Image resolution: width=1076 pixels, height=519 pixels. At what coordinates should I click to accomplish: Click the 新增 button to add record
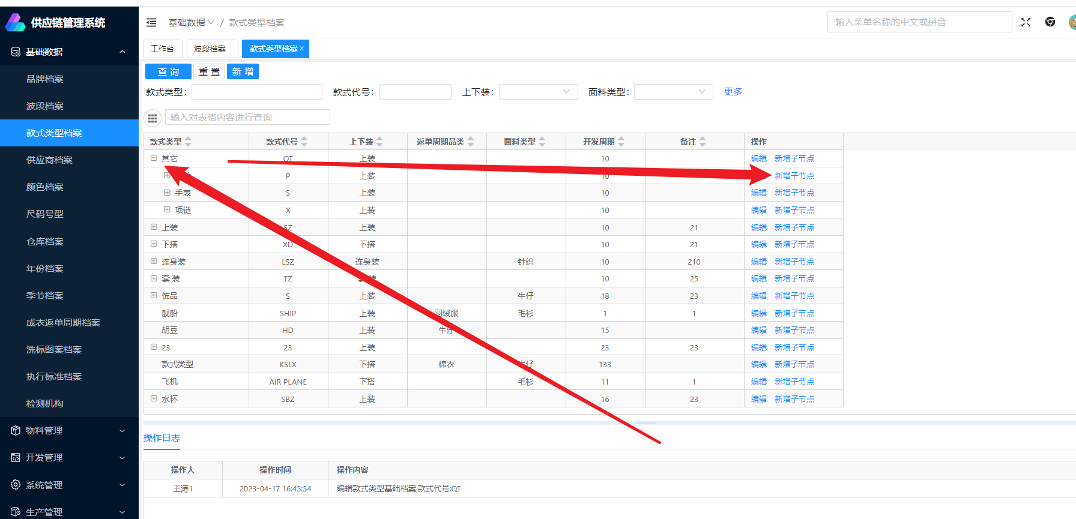243,72
